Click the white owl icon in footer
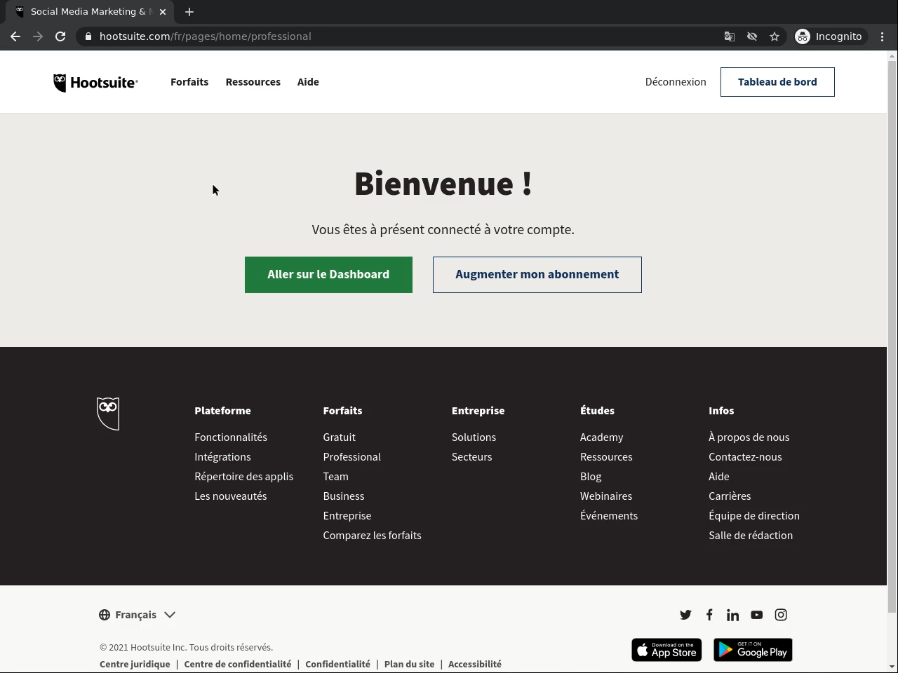The image size is (898, 673). pyautogui.click(x=108, y=414)
